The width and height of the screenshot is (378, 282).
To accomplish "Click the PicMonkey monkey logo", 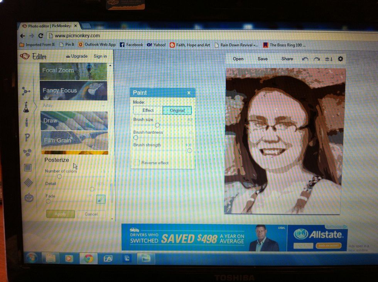I will point(25,56).
